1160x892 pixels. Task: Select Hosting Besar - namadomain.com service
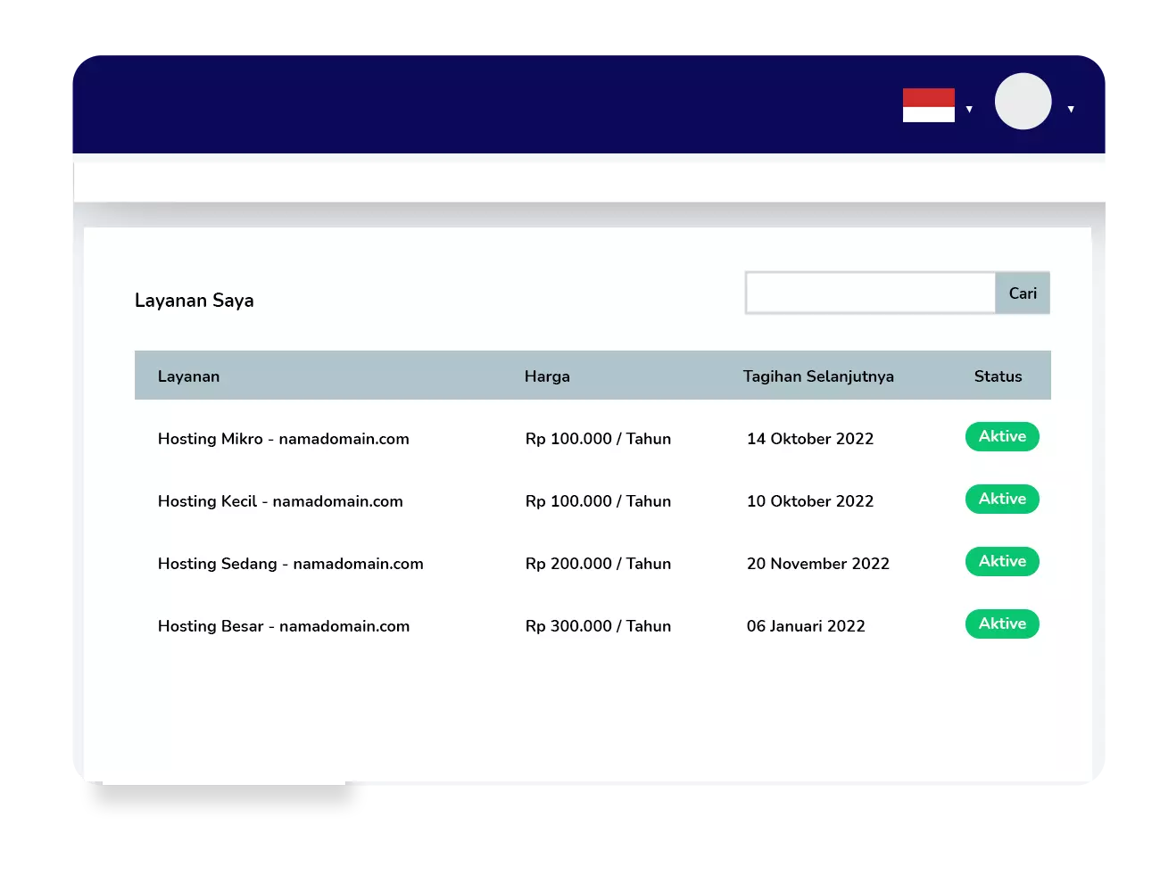tap(284, 626)
